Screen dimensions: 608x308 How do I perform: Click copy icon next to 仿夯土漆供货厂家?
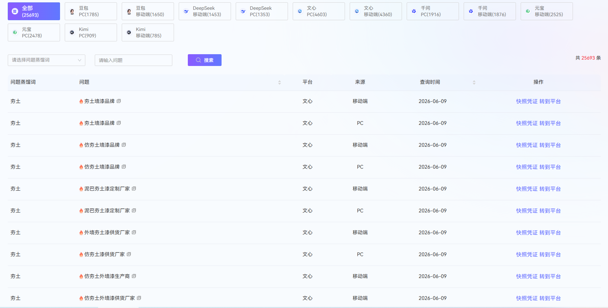click(129, 254)
